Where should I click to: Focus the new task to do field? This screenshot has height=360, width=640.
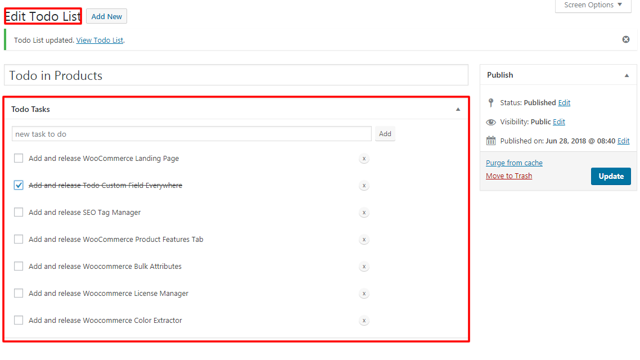tap(191, 134)
